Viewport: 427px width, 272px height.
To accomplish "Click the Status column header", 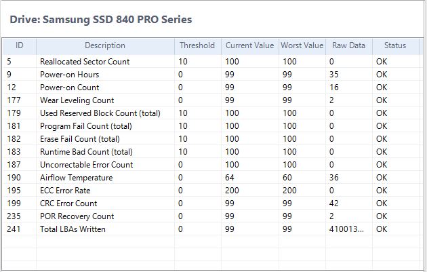I will click(394, 45).
